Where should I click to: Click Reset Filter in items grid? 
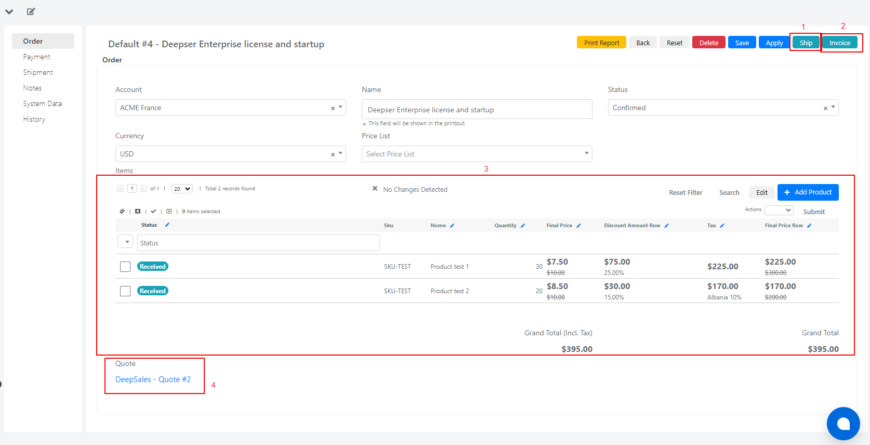click(x=686, y=192)
